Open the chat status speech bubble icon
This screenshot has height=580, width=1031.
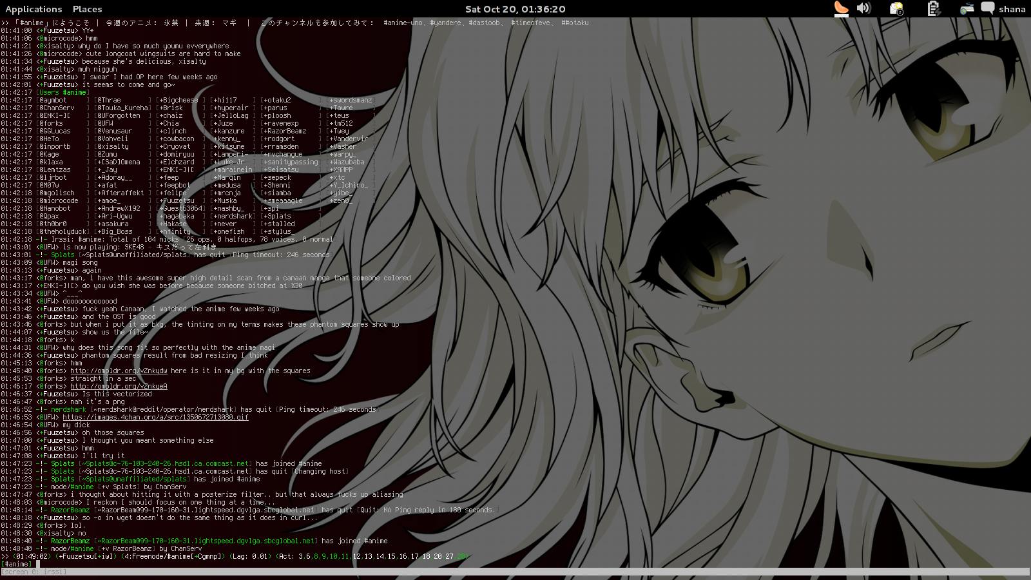tap(987, 8)
